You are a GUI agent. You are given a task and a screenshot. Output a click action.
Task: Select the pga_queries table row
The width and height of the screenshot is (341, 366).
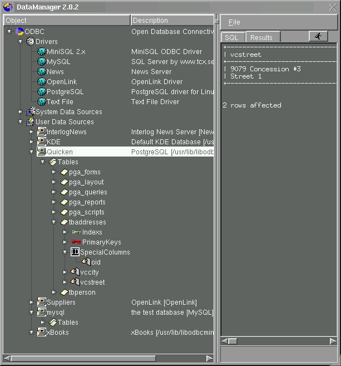point(88,192)
